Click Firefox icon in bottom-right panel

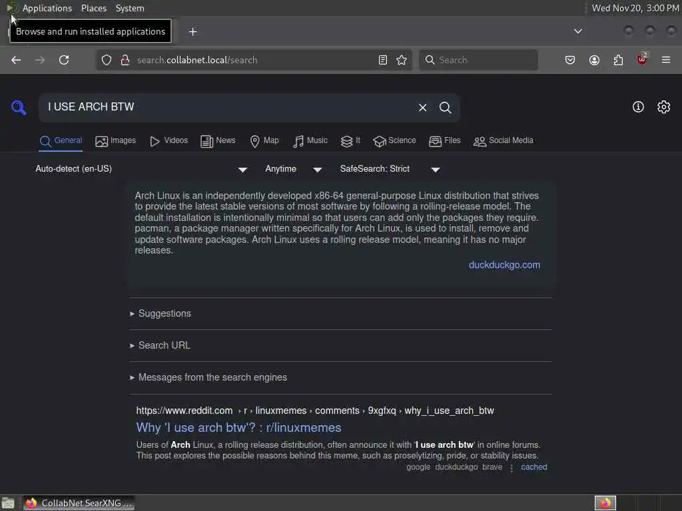pyautogui.click(x=605, y=503)
